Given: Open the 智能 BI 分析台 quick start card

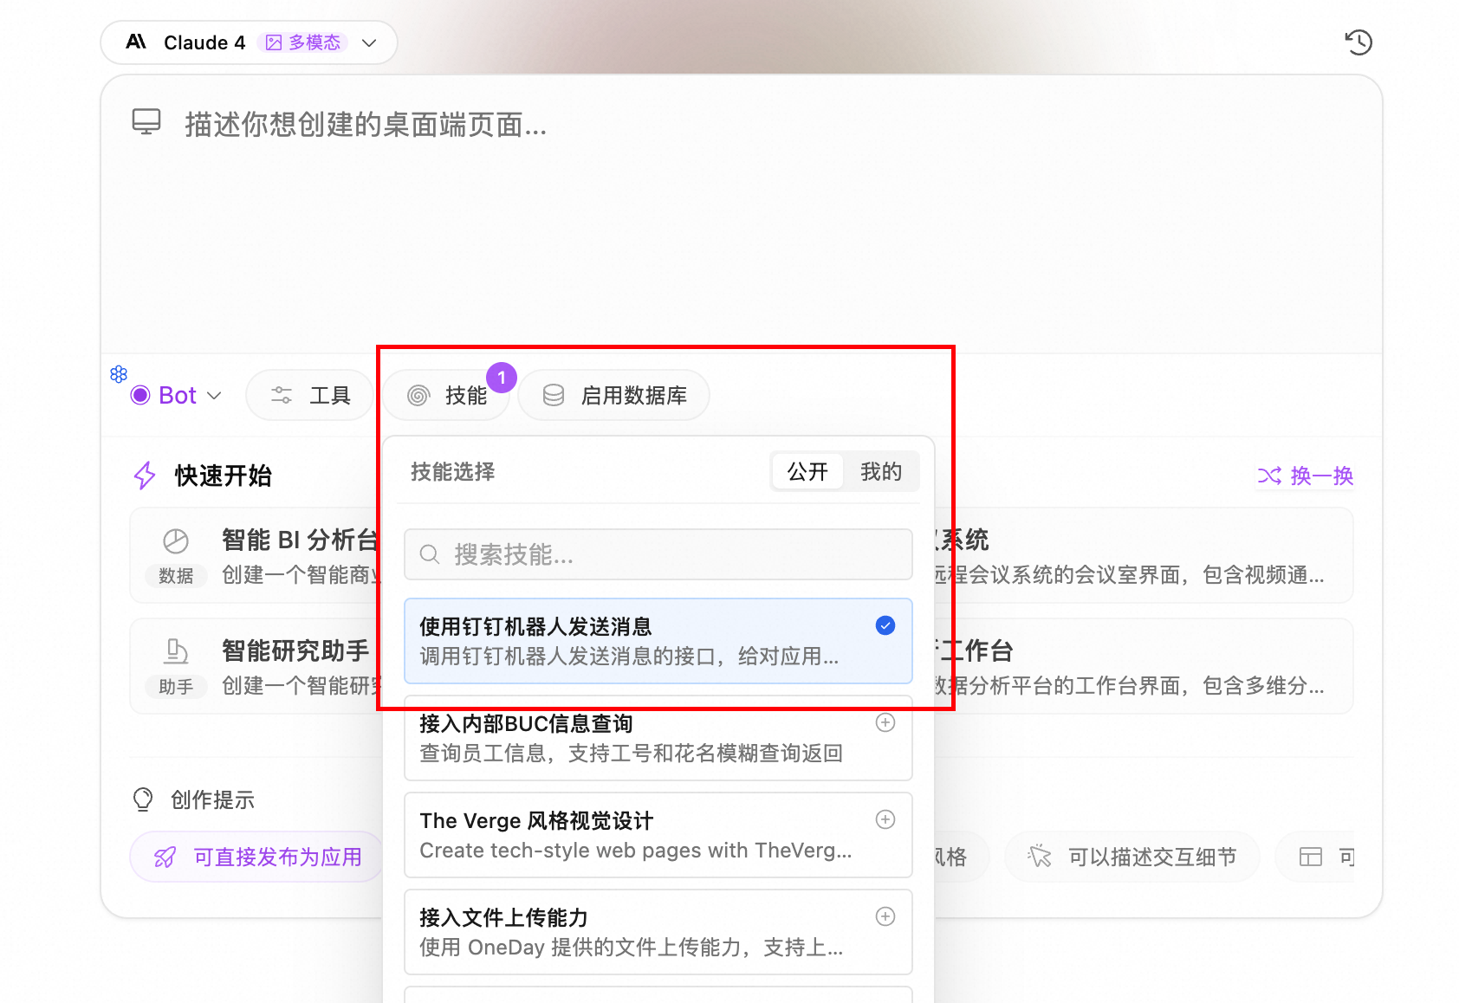Looking at the screenshot, I should (x=256, y=555).
